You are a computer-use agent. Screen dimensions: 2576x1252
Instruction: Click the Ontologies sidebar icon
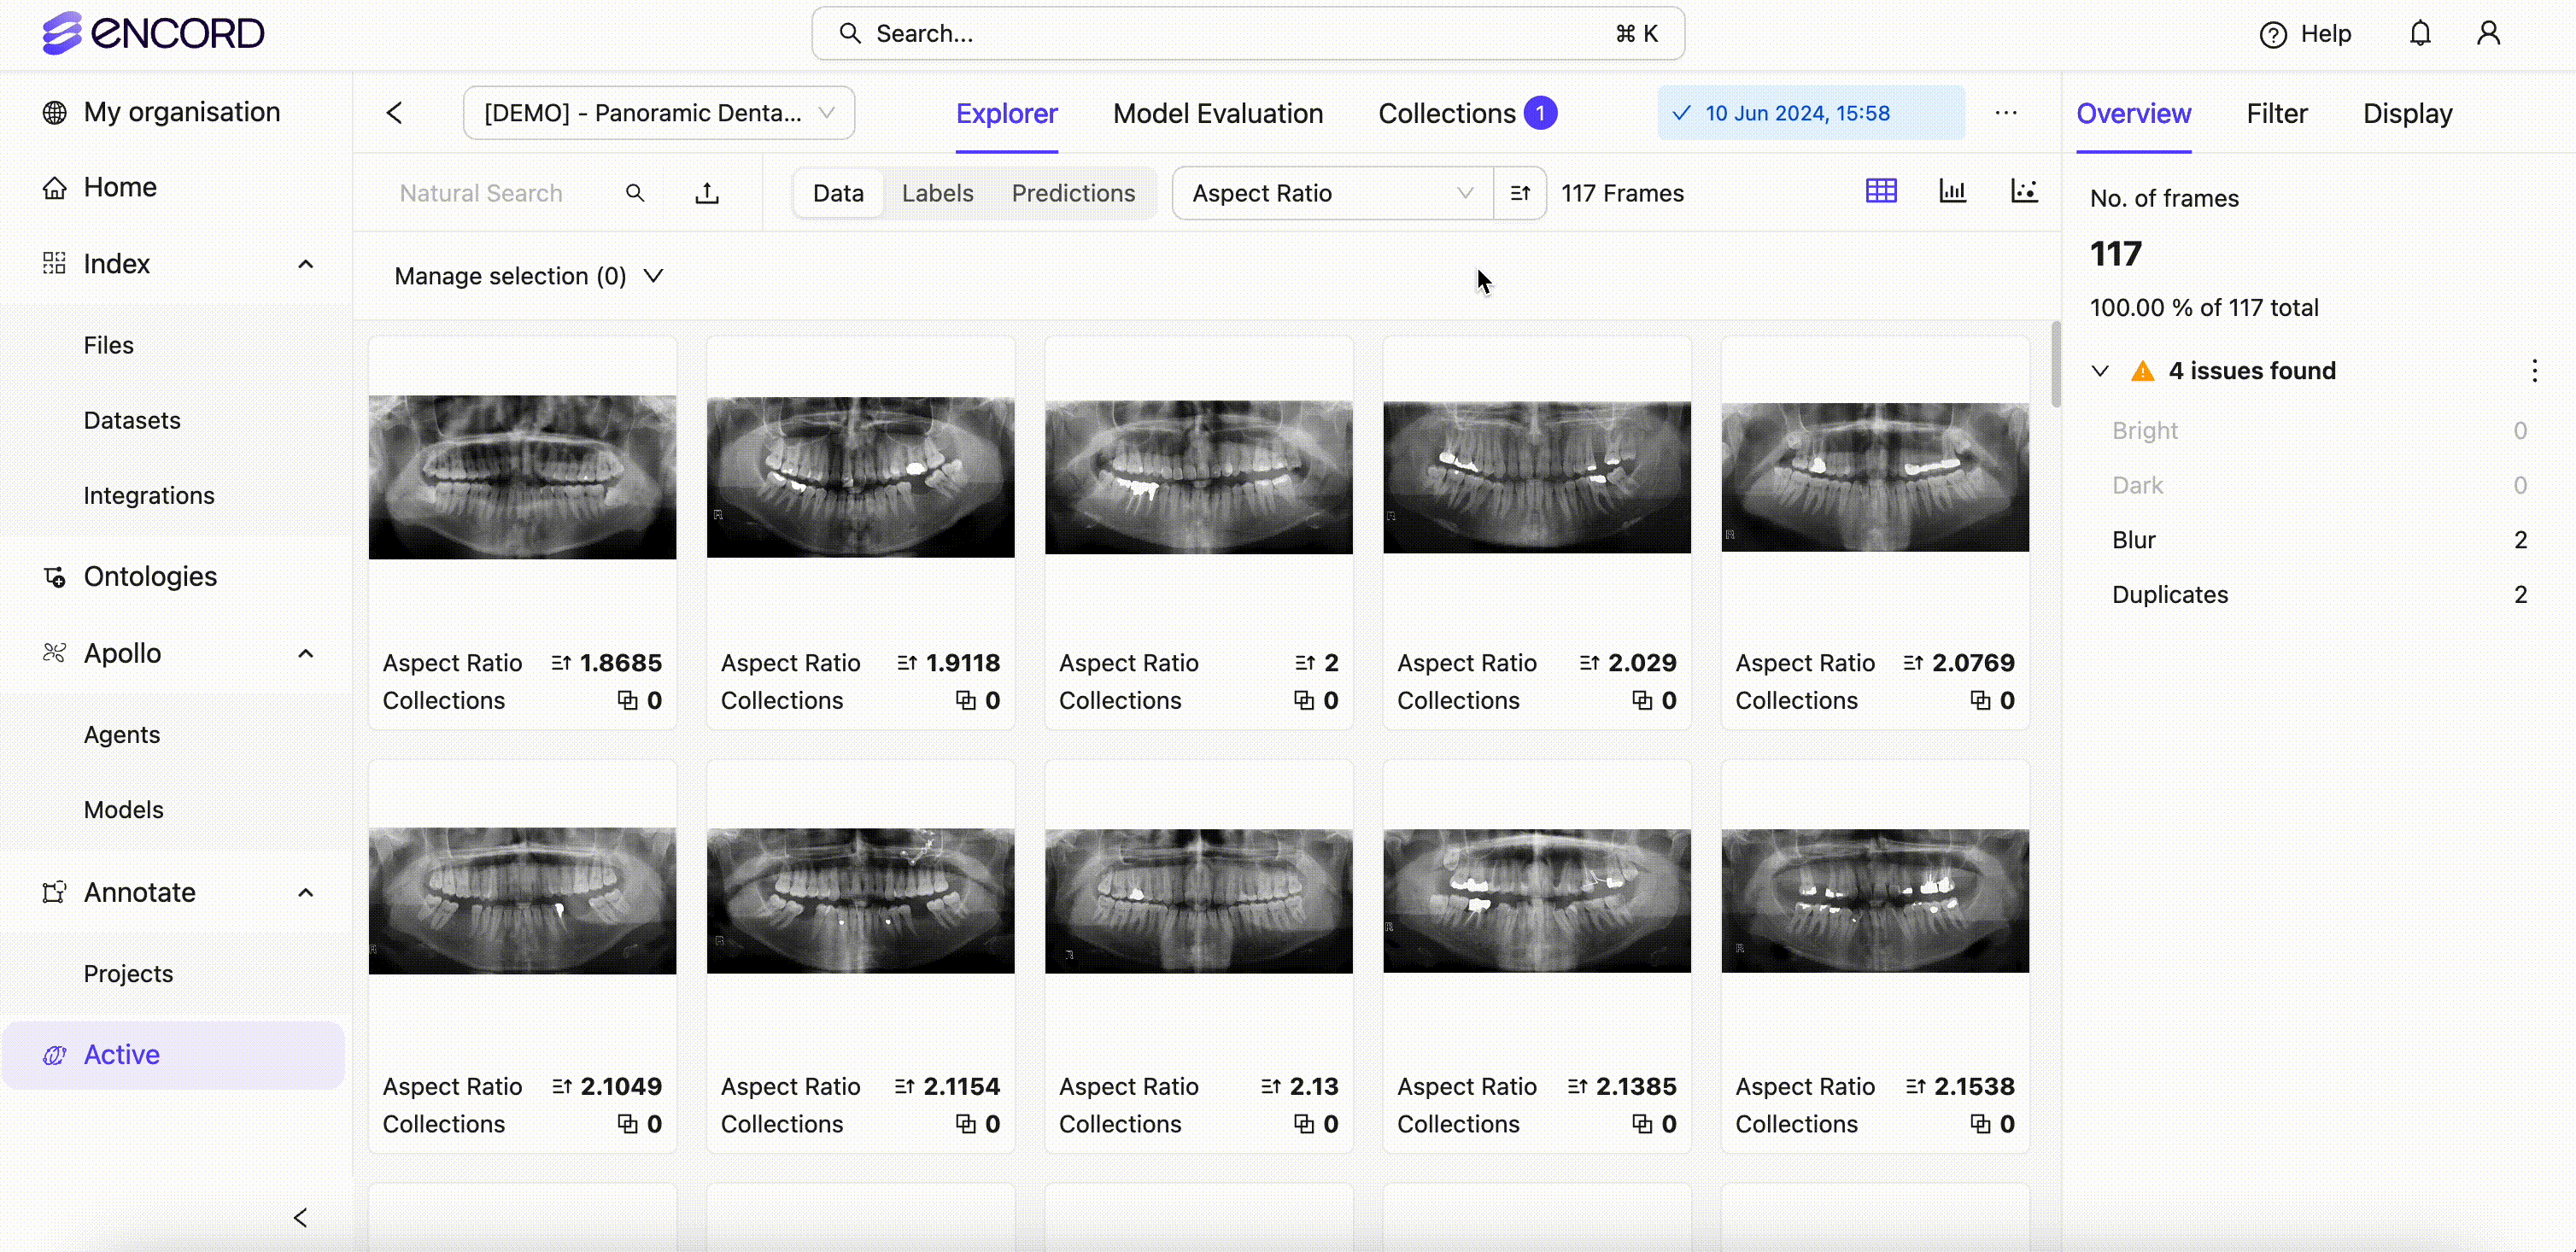click(x=54, y=577)
